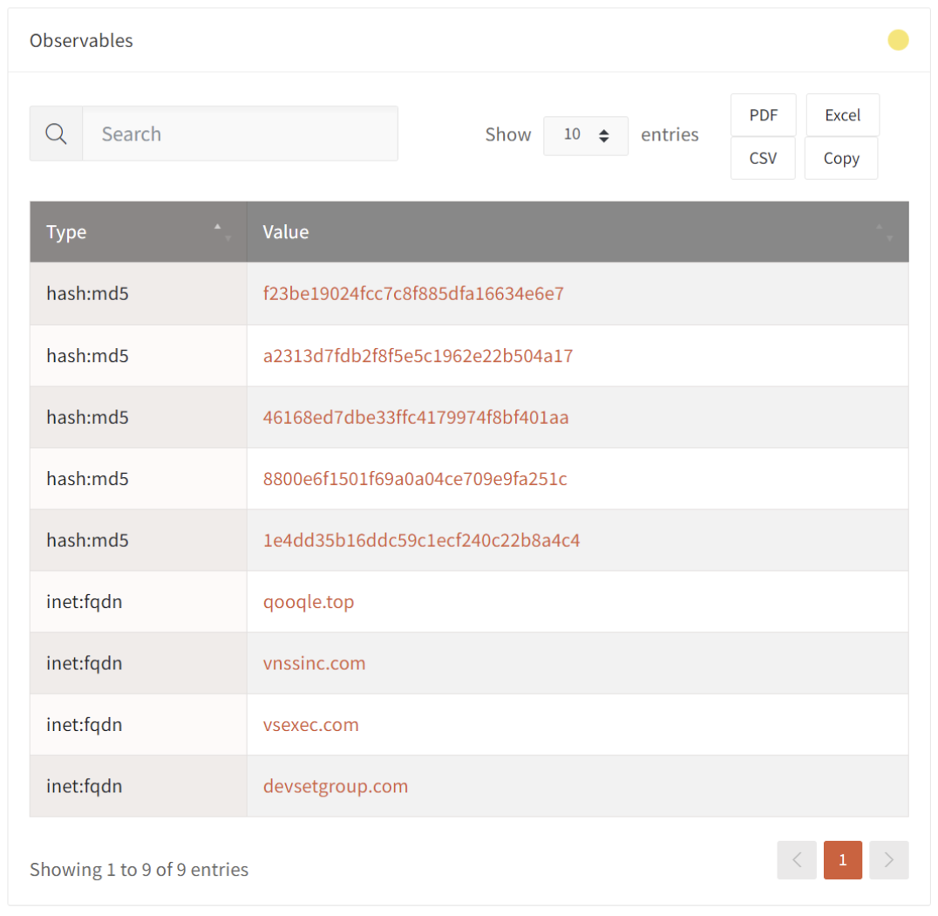This screenshot has height=916, width=938.
Task: Open the qooqle.top observable link
Action: click(x=309, y=601)
